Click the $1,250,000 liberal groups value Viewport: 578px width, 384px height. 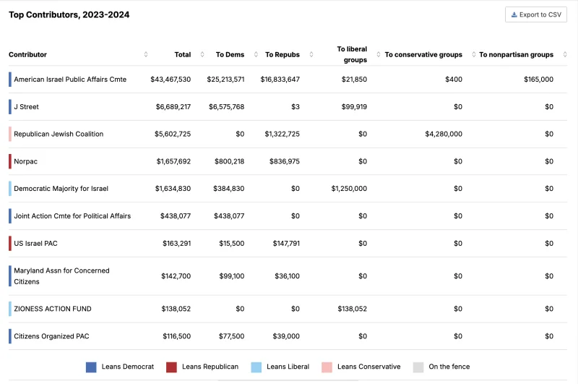pos(349,189)
